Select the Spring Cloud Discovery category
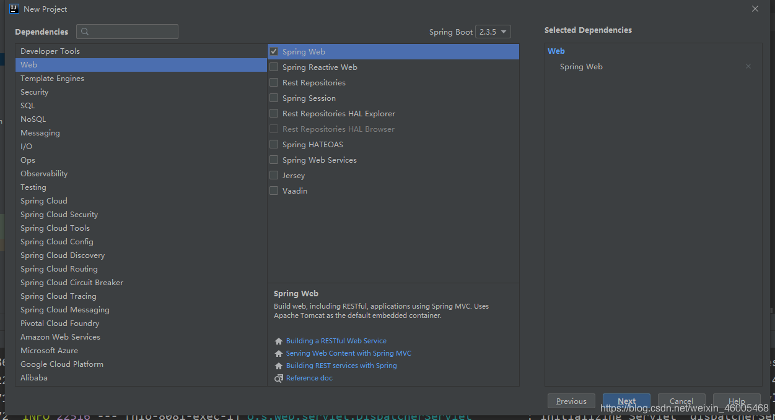This screenshot has width=775, height=420. (x=141, y=255)
